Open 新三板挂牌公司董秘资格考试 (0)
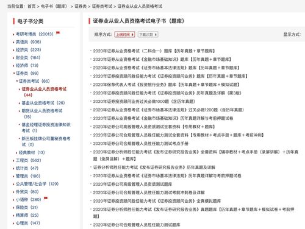Image resolution: width=305 pixels, height=229 pixels. click(46, 141)
